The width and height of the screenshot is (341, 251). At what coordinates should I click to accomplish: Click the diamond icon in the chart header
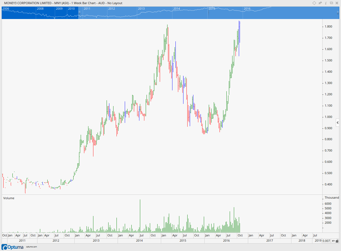tap(314, 3)
